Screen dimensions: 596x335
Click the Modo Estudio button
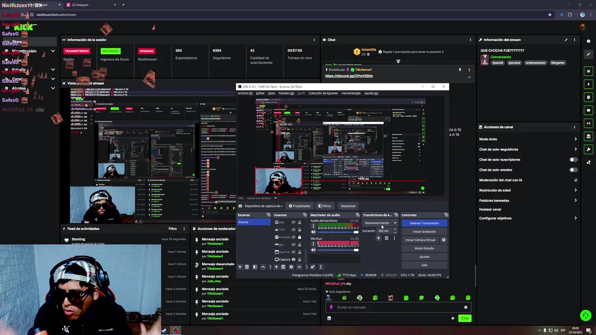click(424, 248)
